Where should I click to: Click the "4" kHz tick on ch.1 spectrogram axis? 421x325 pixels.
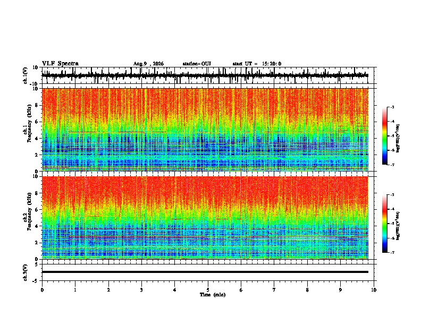pyautogui.click(x=37, y=139)
